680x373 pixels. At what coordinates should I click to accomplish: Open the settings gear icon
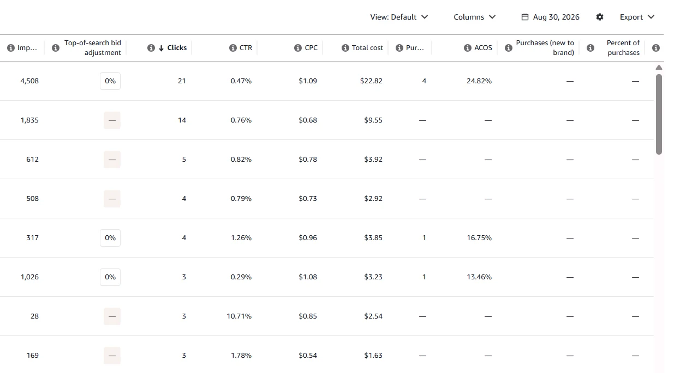[600, 17]
